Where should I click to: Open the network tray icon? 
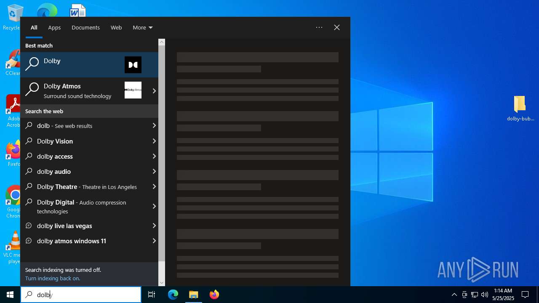pyautogui.click(x=475, y=295)
